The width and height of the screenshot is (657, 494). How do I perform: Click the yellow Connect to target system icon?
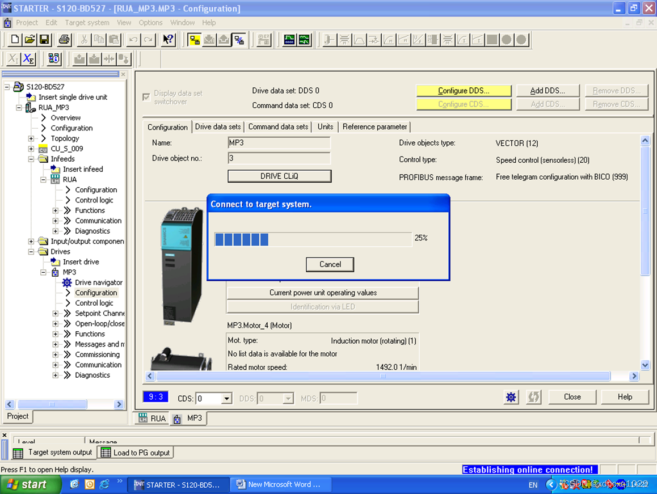tap(195, 40)
